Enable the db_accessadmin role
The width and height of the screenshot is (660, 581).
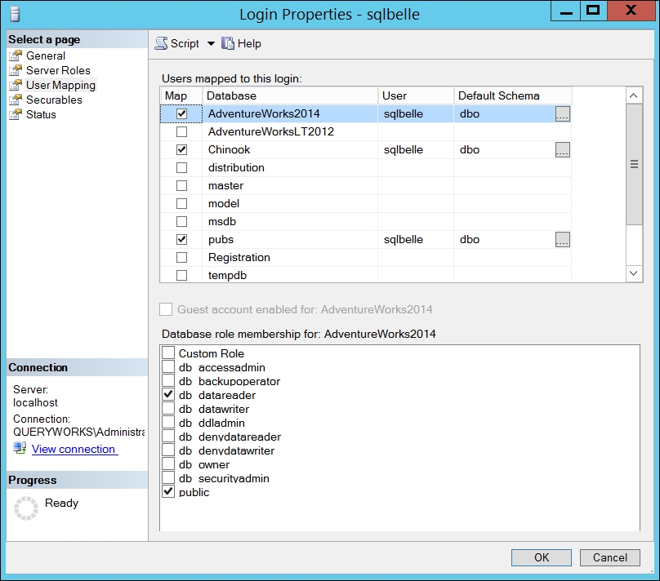pyautogui.click(x=168, y=366)
